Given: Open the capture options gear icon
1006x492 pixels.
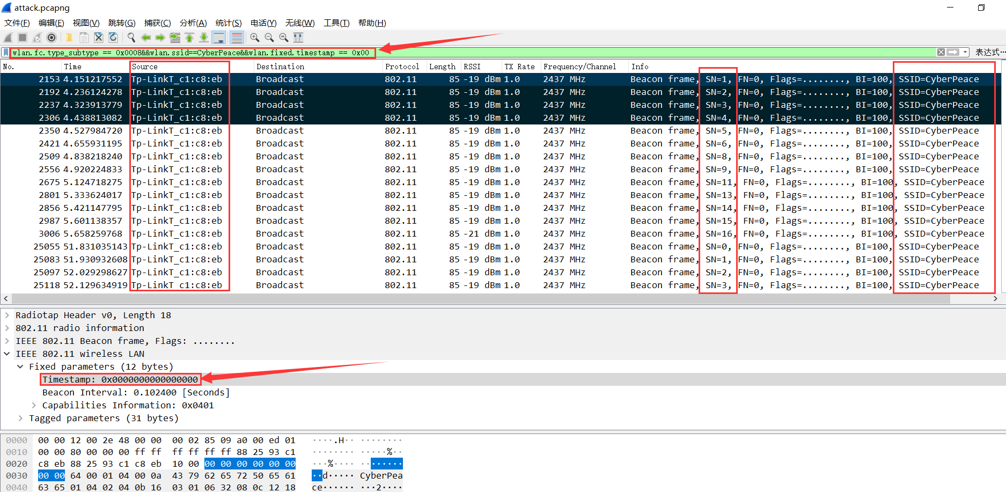Looking at the screenshot, I should tap(52, 38).
